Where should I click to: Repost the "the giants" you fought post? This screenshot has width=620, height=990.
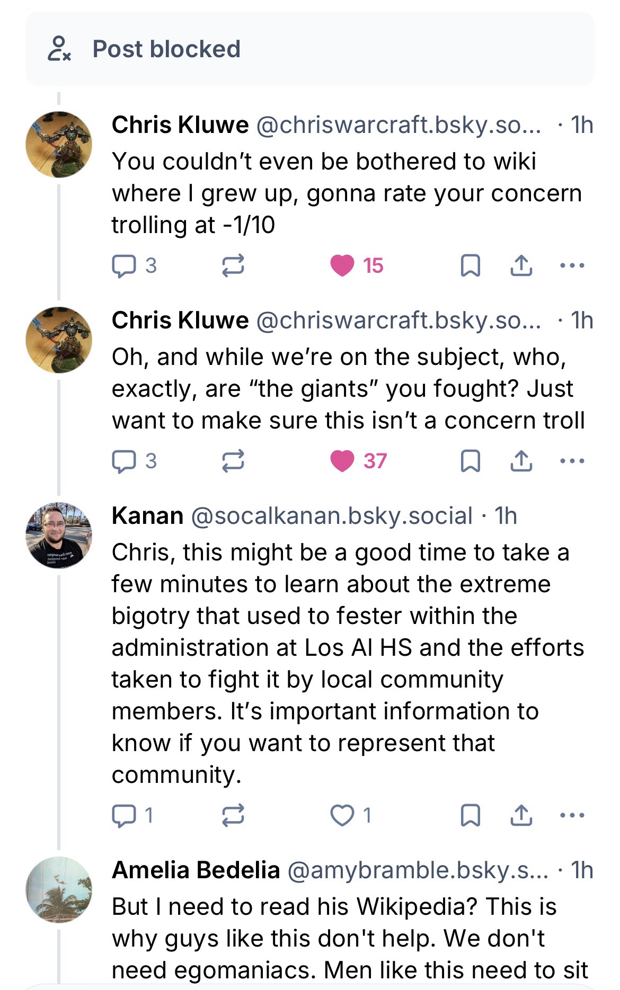pyautogui.click(x=233, y=461)
